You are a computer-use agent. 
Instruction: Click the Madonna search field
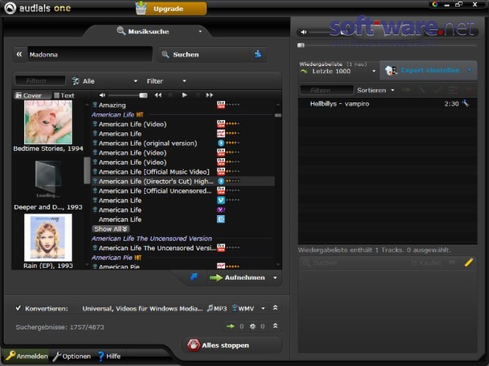90,54
